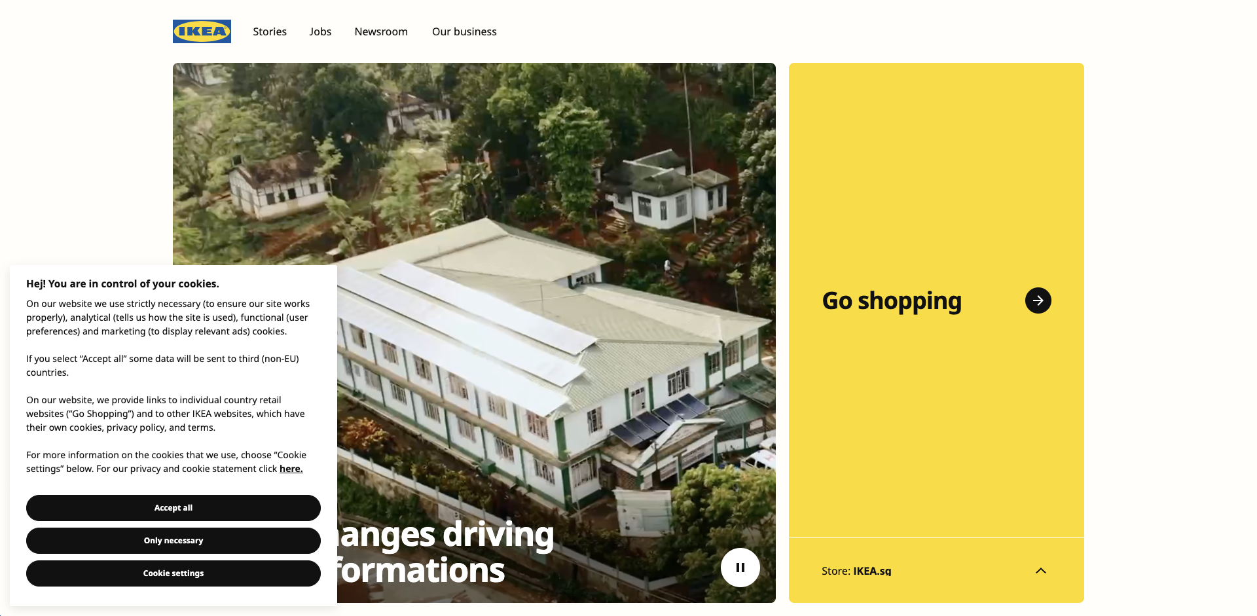The width and height of the screenshot is (1257, 616).
Task: Open the Stories menu item
Action: click(270, 31)
